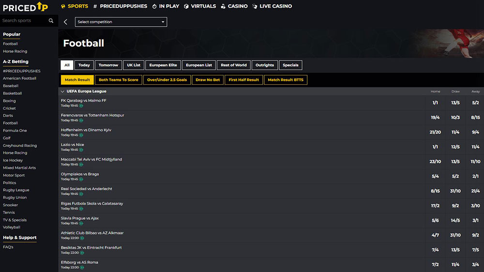This screenshot has width=484, height=272.
Task: Click live icon beside Maccabi Tel Aviv time
Action: (81, 165)
